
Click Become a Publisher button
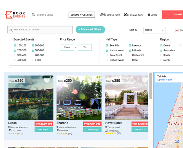click(x=82, y=15)
